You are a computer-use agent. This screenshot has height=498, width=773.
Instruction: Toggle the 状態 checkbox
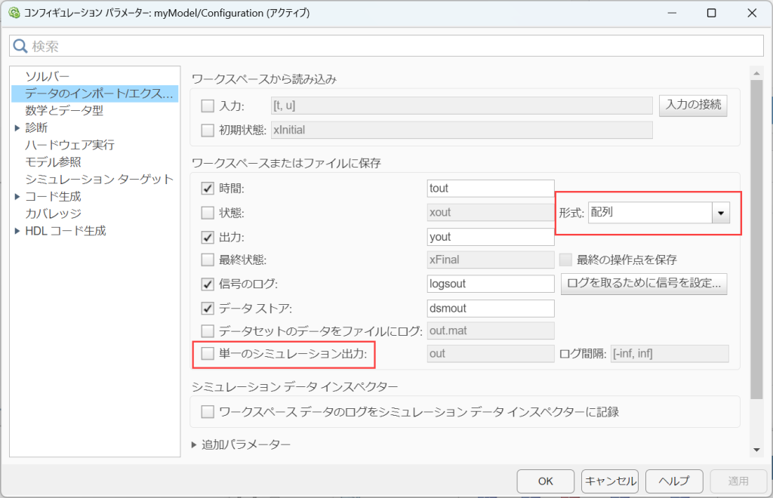tap(208, 213)
